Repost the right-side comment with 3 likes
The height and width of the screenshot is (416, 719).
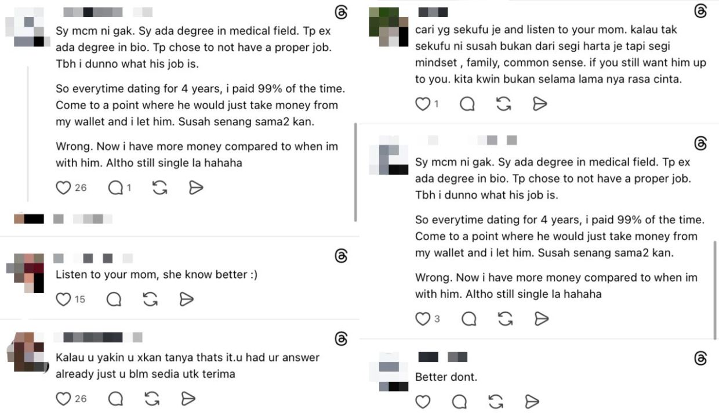pos(505,319)
